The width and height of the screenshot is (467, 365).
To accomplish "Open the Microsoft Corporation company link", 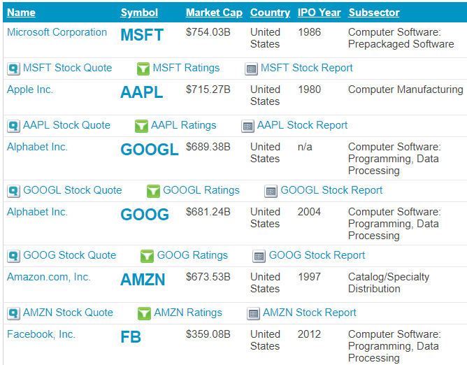I will coord(57,32).
